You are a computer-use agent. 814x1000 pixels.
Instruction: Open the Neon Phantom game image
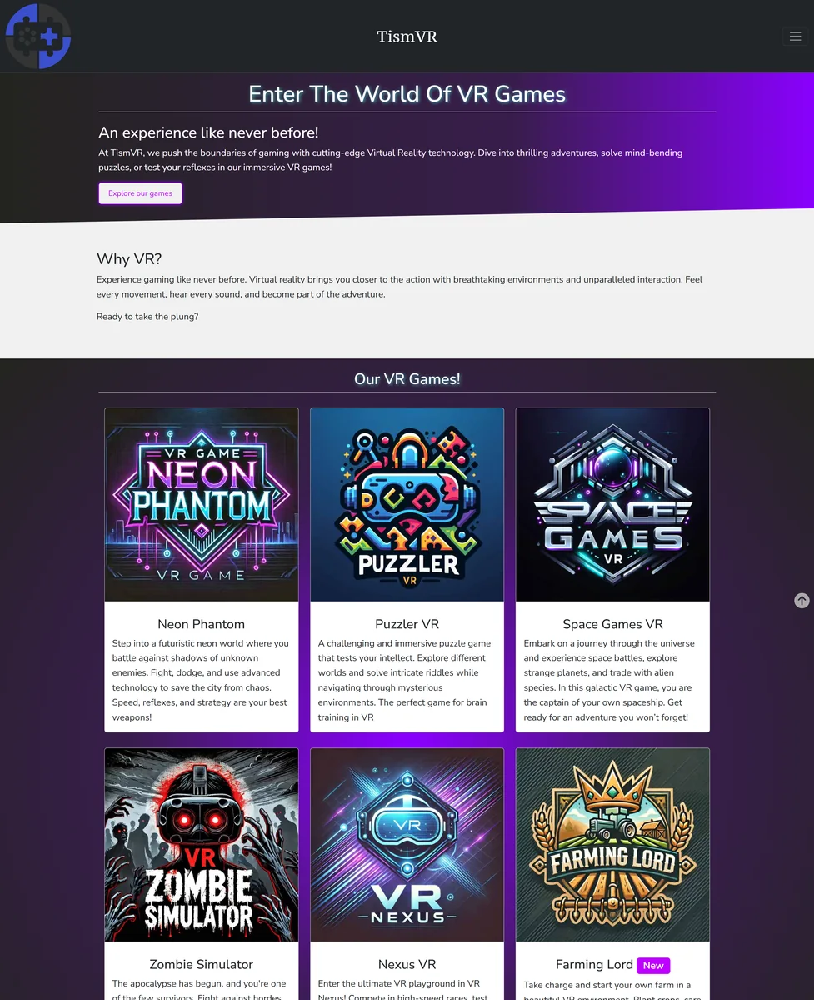coord(202,505)
